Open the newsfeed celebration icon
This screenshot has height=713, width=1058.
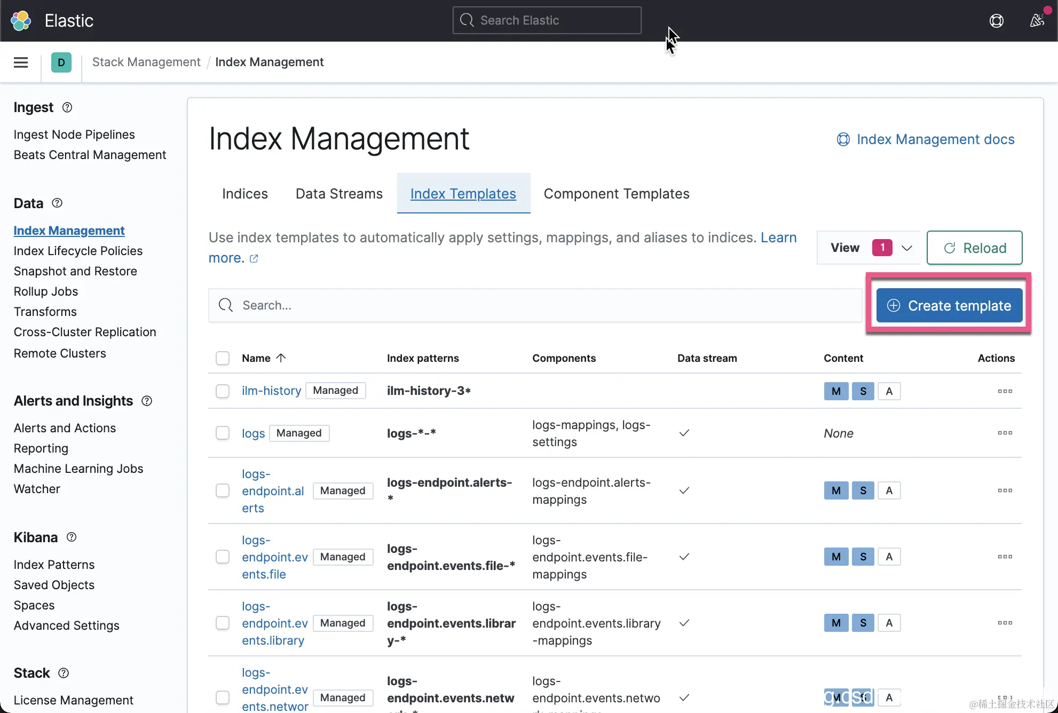[1037, 21]
